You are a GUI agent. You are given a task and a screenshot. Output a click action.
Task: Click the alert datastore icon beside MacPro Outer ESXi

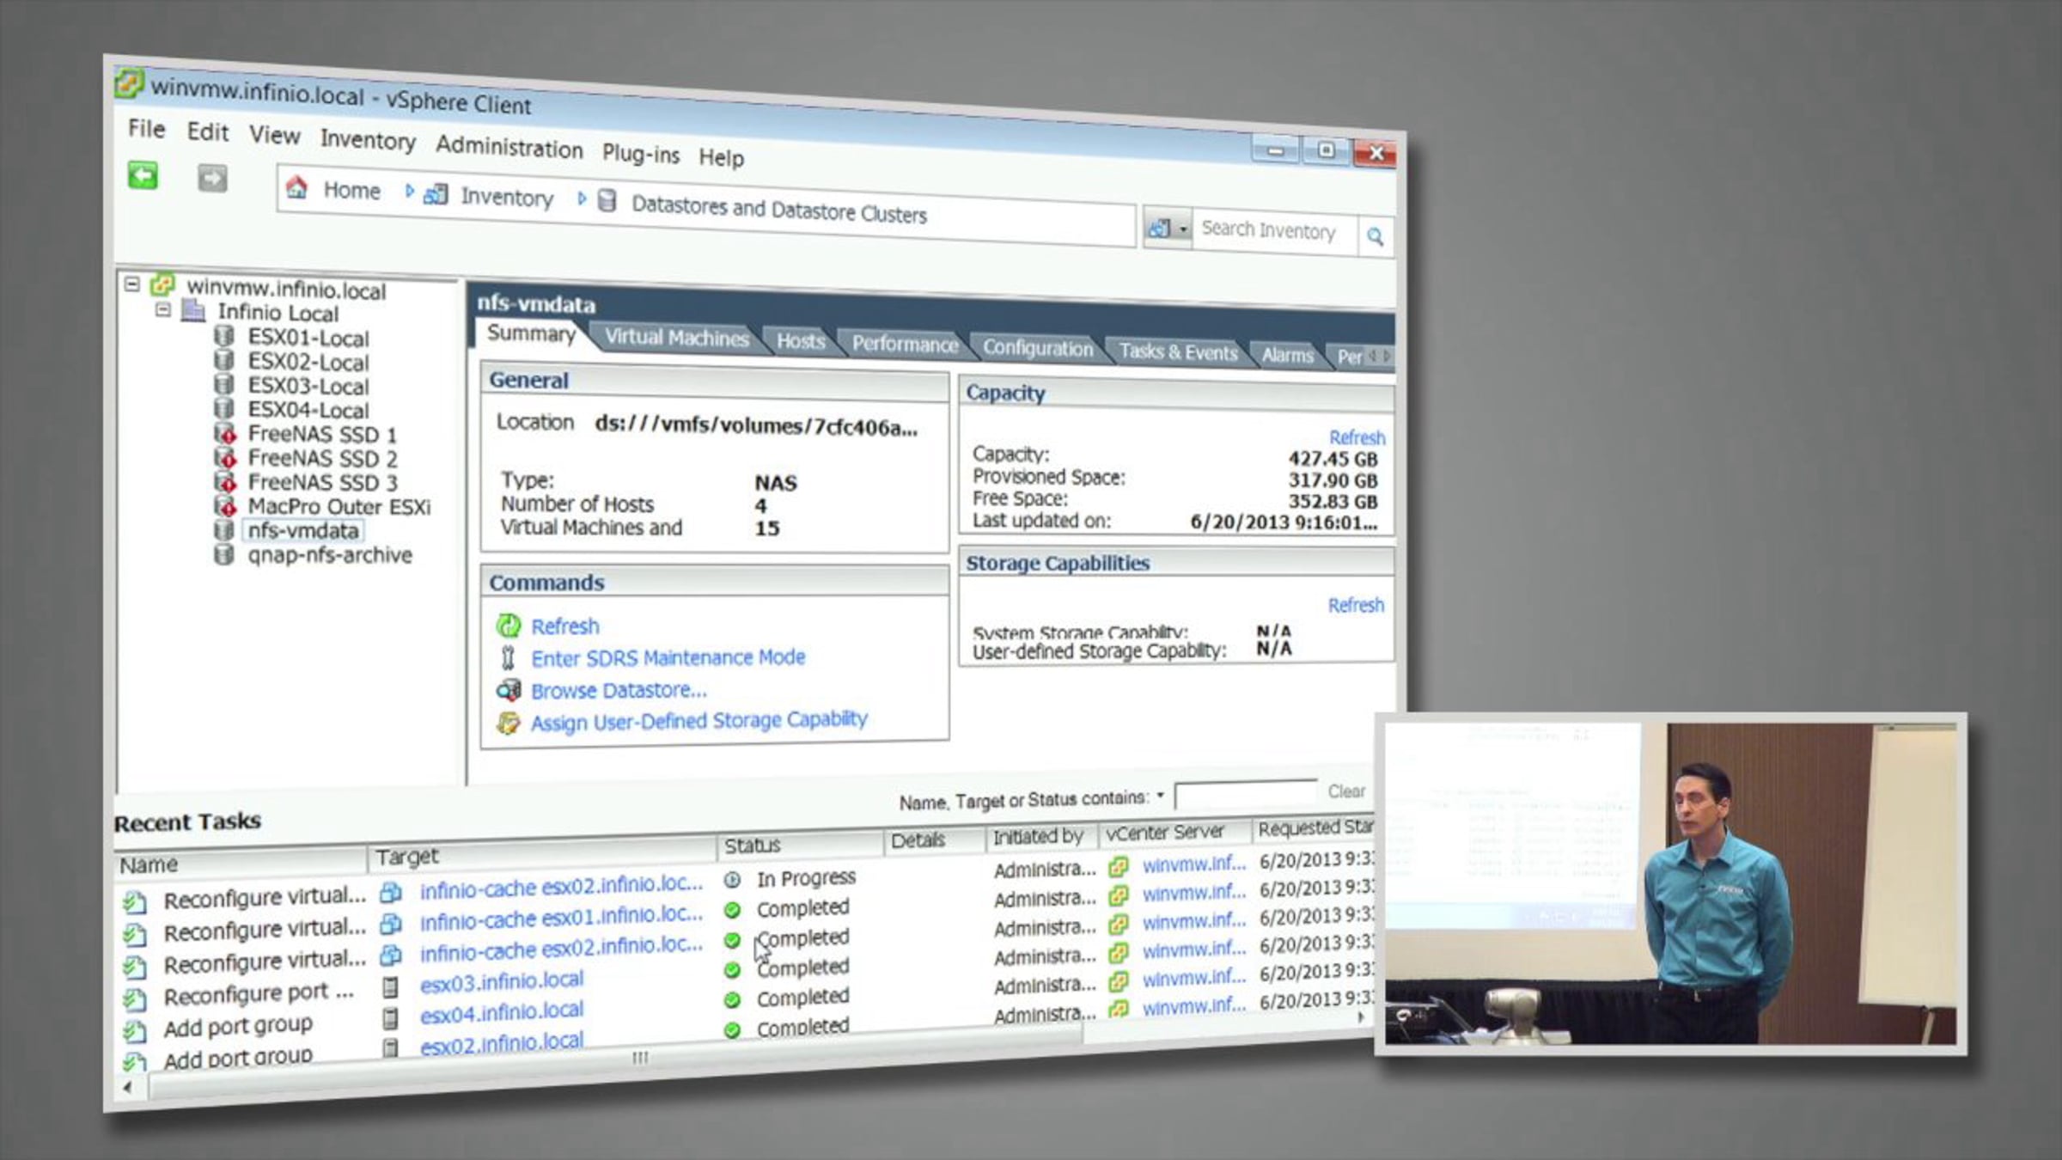(224, 505)
